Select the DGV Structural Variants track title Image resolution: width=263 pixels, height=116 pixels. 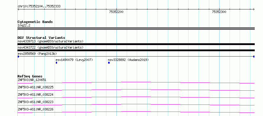(41, 38)
